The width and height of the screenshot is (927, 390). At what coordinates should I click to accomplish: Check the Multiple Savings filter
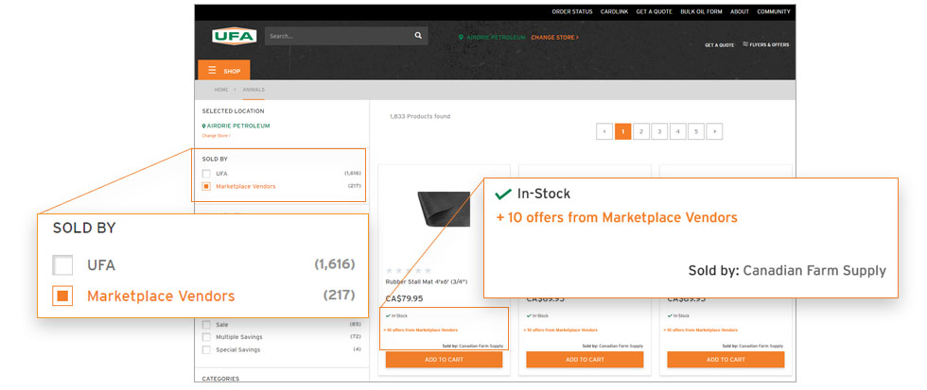[206, 336]
